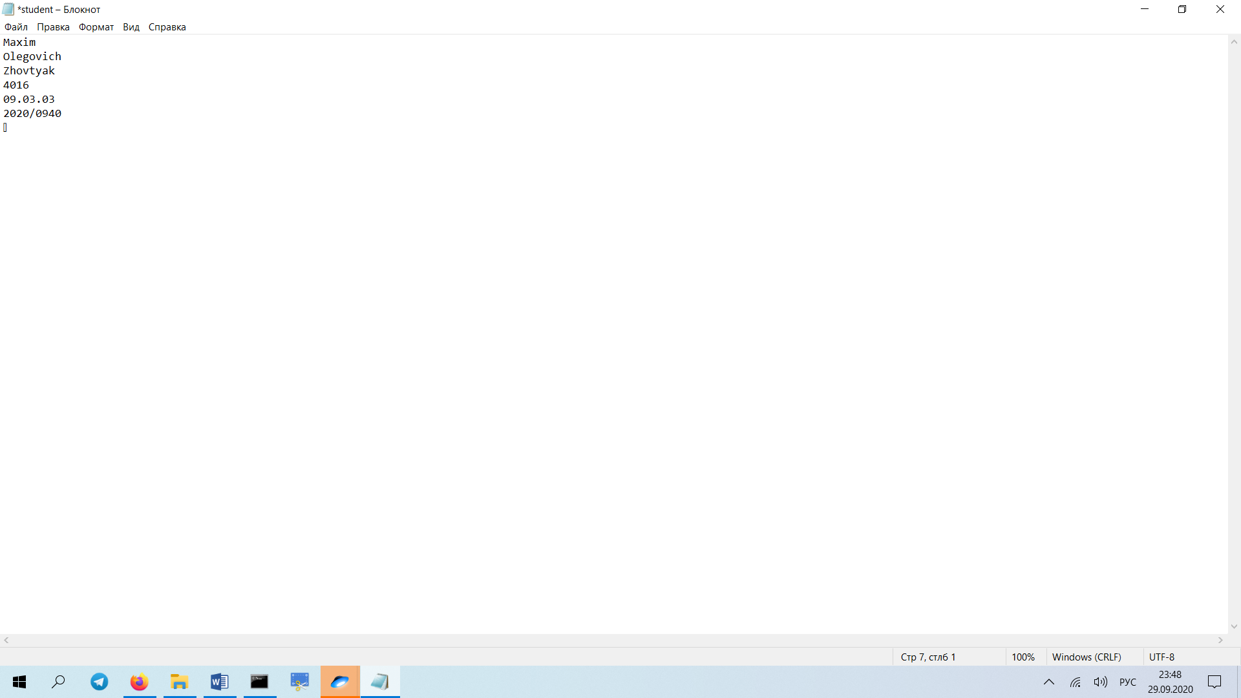1241x698 pixels.
Task: Switch input language РУС indicator
Action: click(1127, 682)
